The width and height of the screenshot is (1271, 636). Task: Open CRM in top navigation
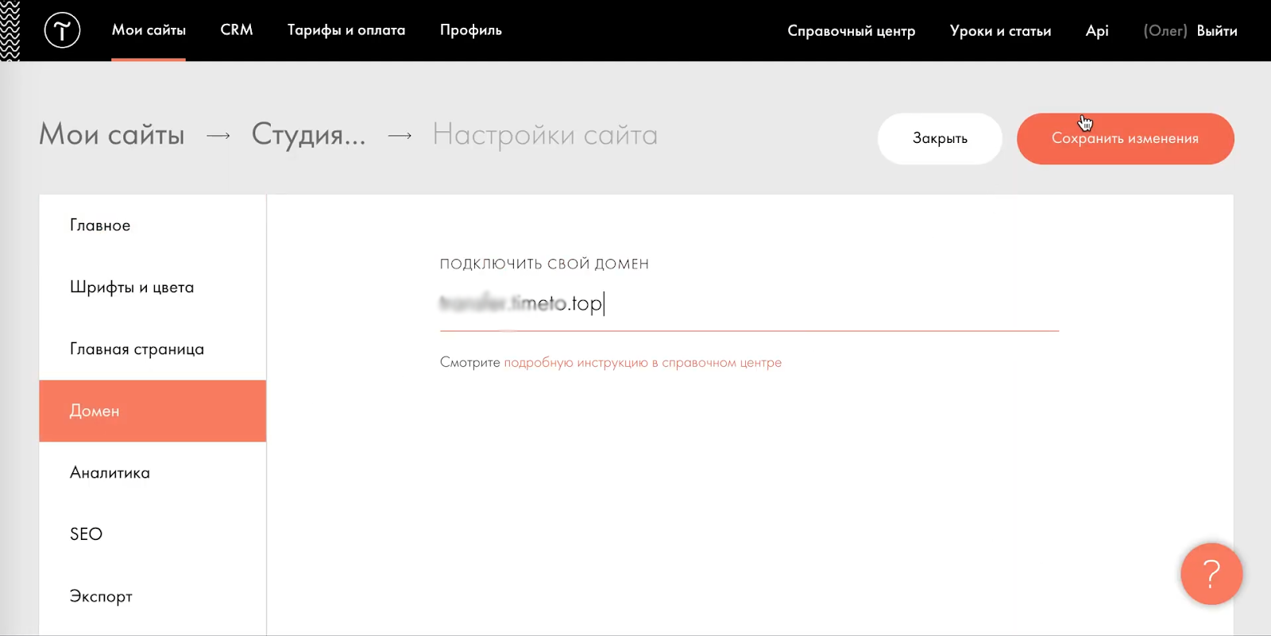(237, 30)
